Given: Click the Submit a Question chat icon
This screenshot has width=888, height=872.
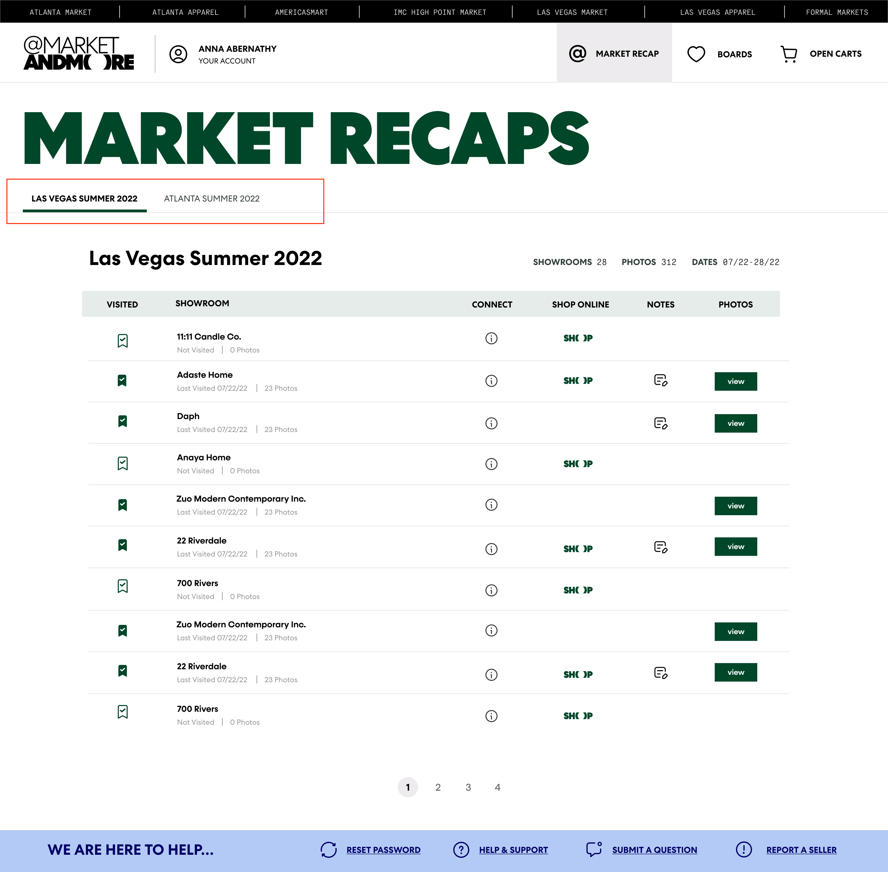Looking at the screenshot, I should pyautogui.click(x=594, y=849).
